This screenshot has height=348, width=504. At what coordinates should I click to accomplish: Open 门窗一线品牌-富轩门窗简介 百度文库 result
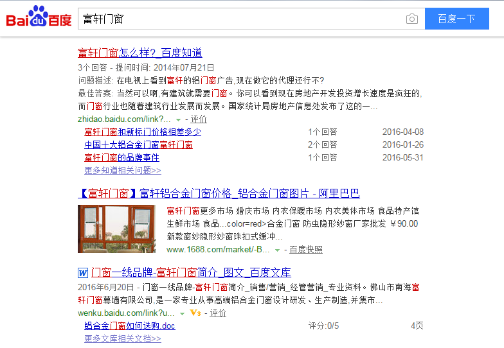191,272
